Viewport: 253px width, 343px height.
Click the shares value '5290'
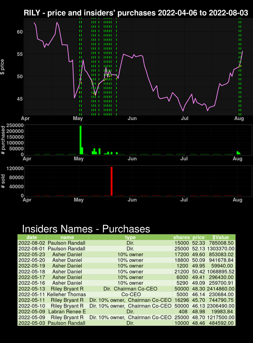[183, 283]
